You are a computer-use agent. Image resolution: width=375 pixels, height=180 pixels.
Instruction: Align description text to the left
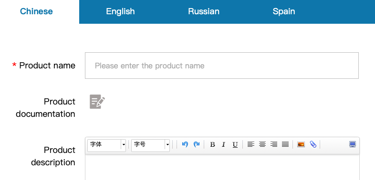[x=250, y=144]
